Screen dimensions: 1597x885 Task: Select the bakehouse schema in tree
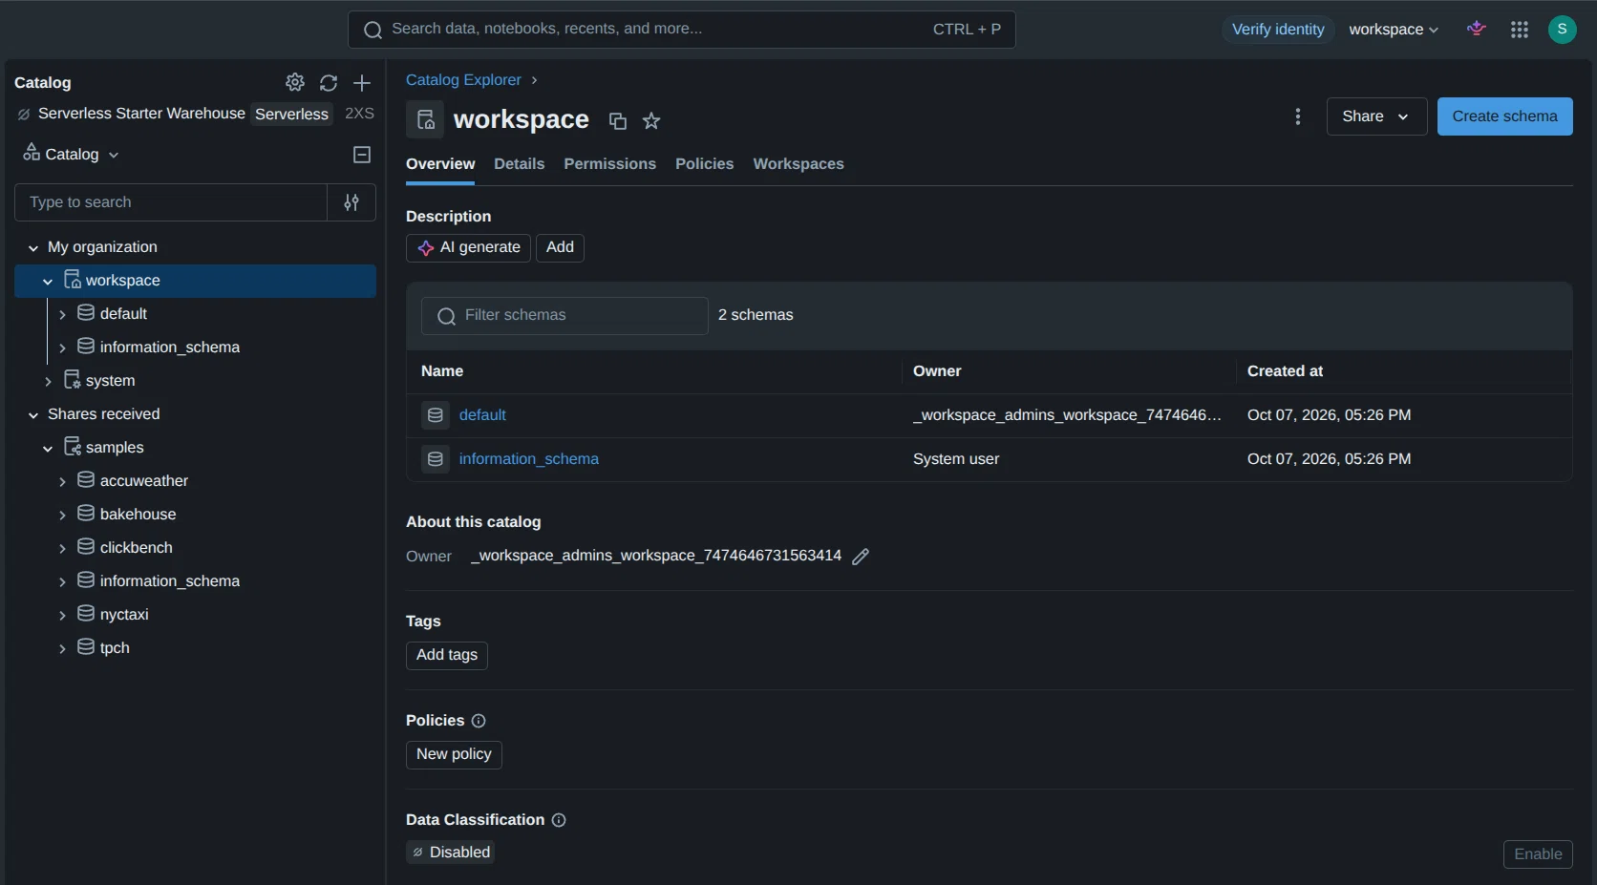tap(138, 515)
